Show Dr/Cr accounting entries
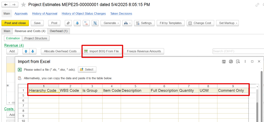Screen dimensions: 264x122 pyautogui.click(x=86, y=23)
